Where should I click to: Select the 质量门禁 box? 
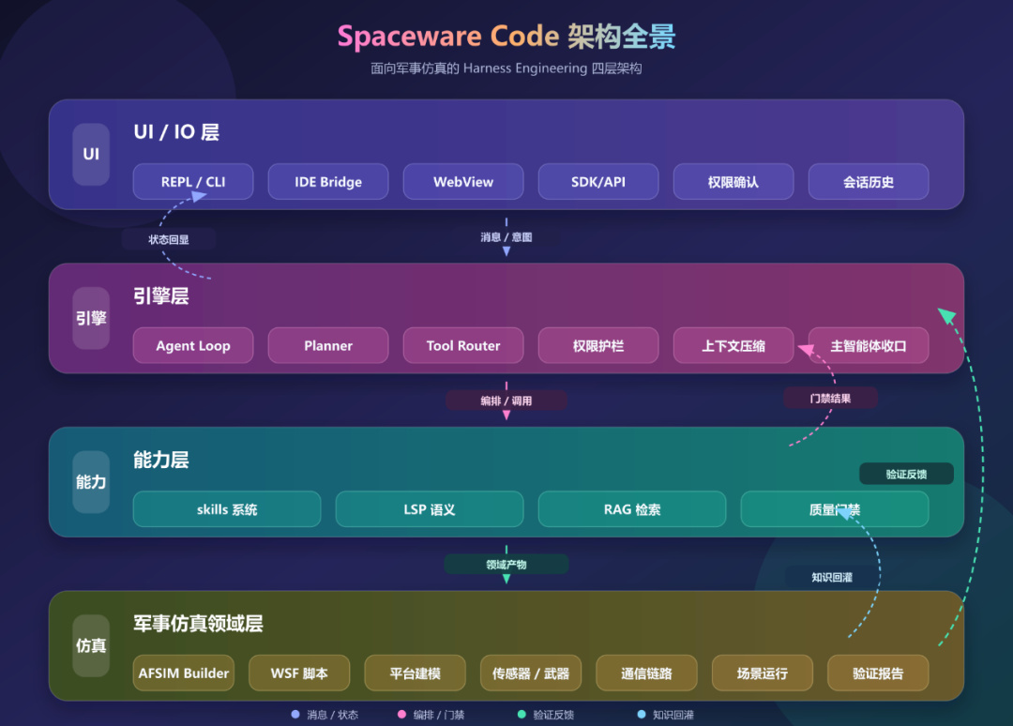click(835, 509)
